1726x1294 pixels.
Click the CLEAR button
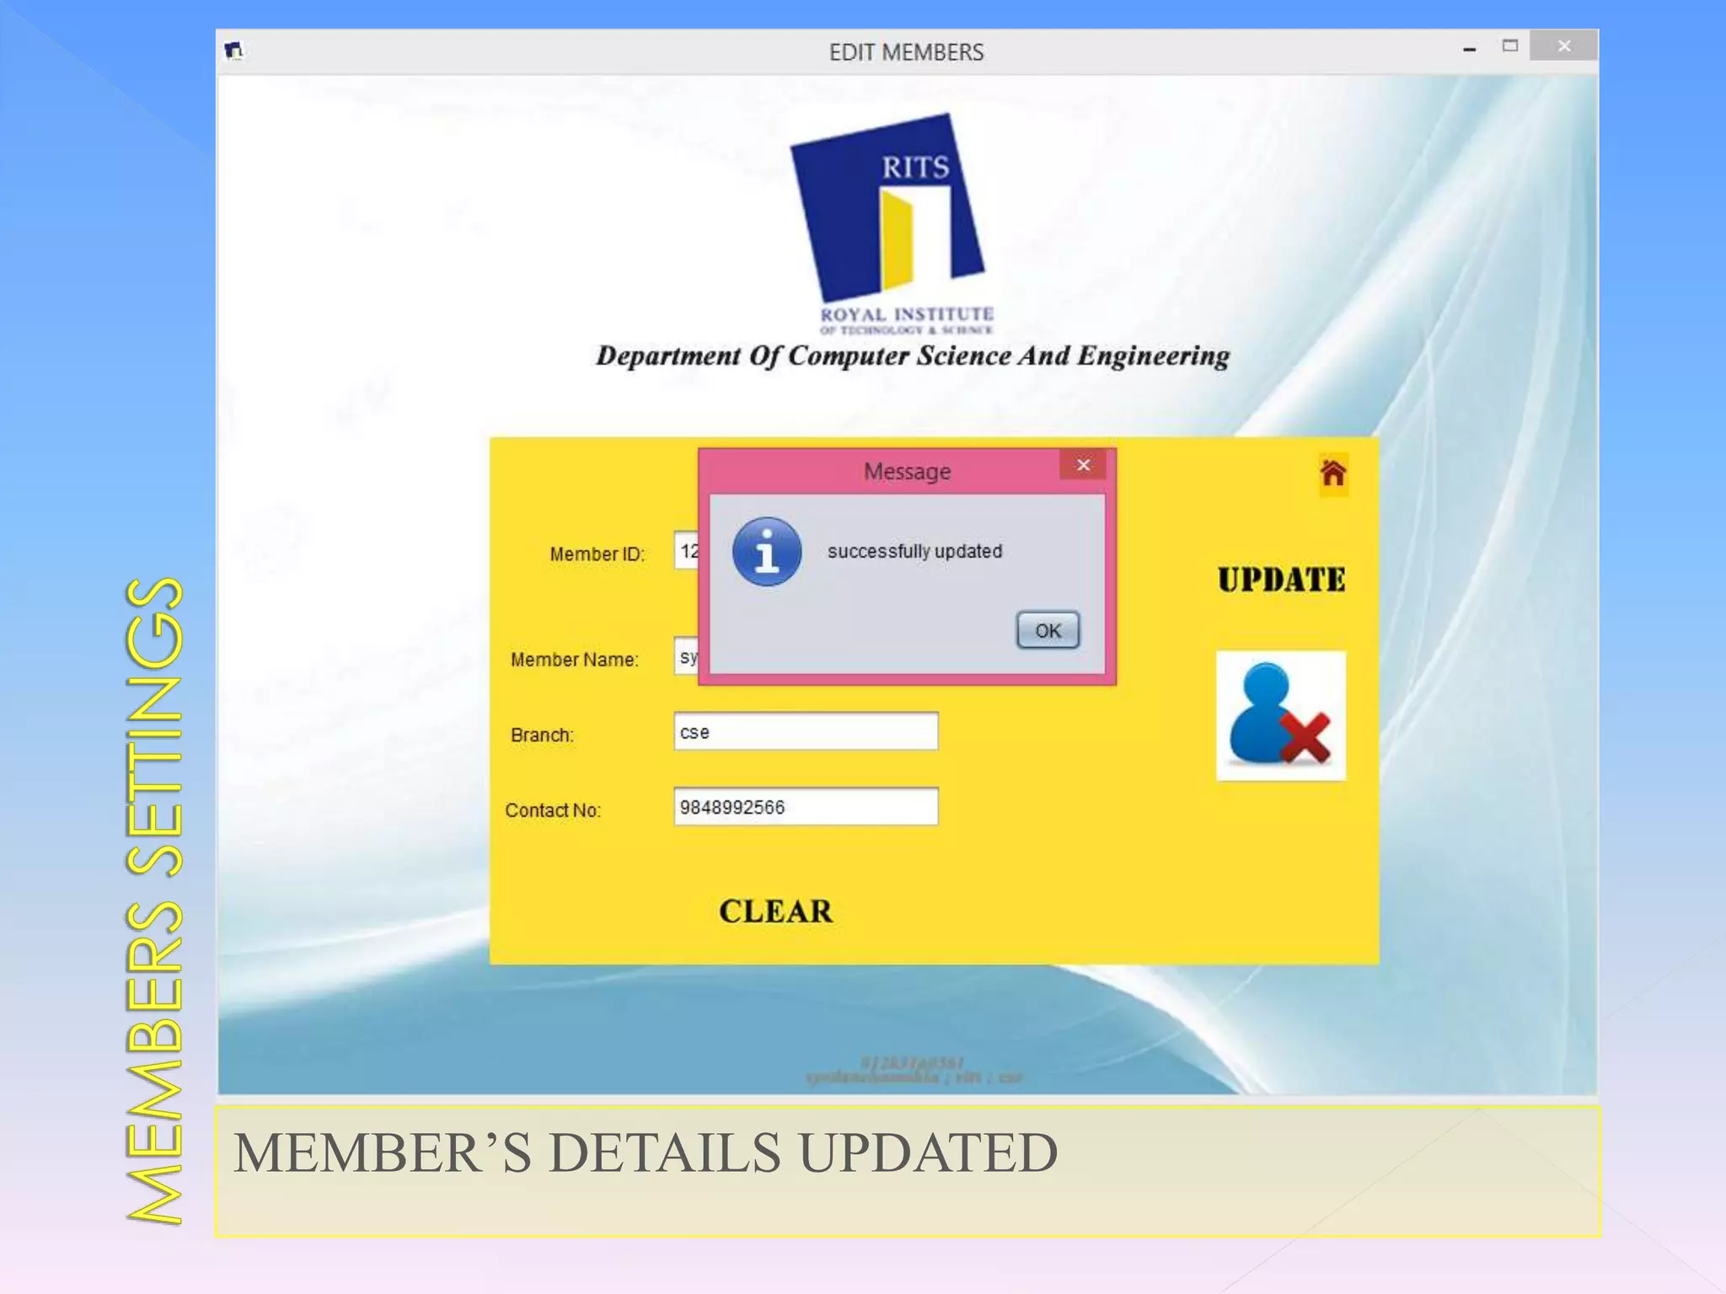coord(775,911)
